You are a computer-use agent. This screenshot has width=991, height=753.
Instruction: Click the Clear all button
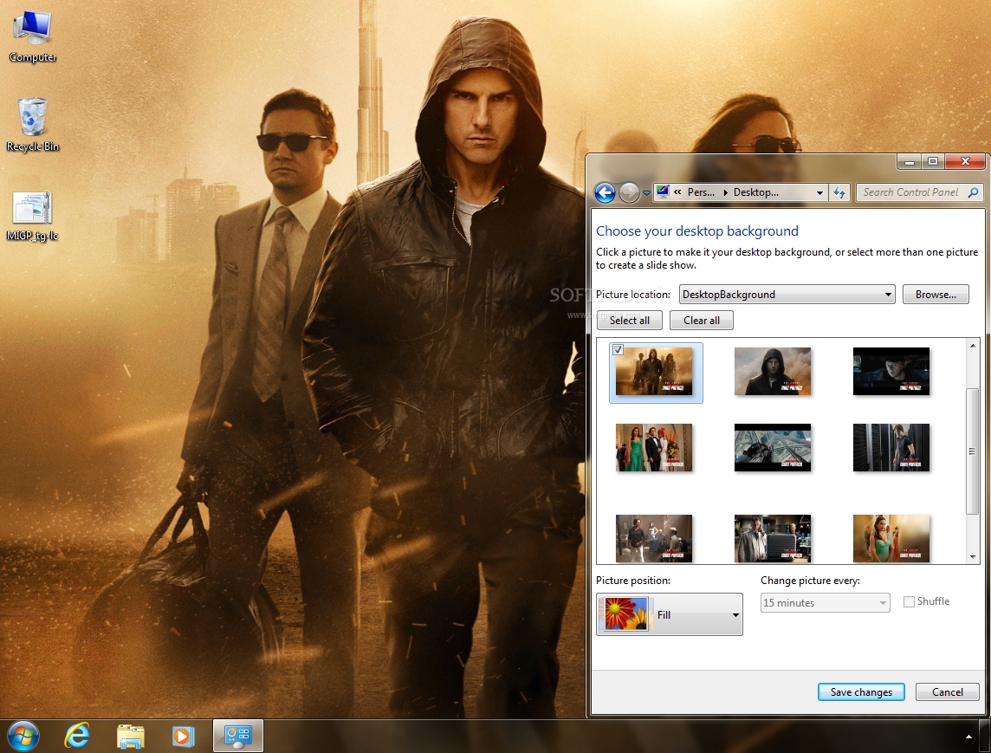coord(702,320)
